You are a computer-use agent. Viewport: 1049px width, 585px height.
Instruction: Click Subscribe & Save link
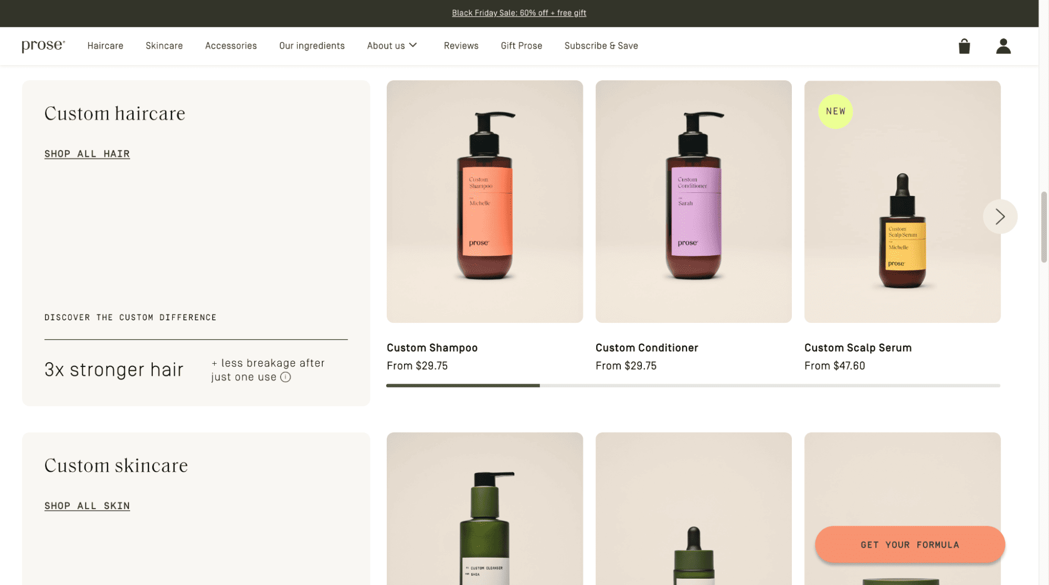(601, 46)
